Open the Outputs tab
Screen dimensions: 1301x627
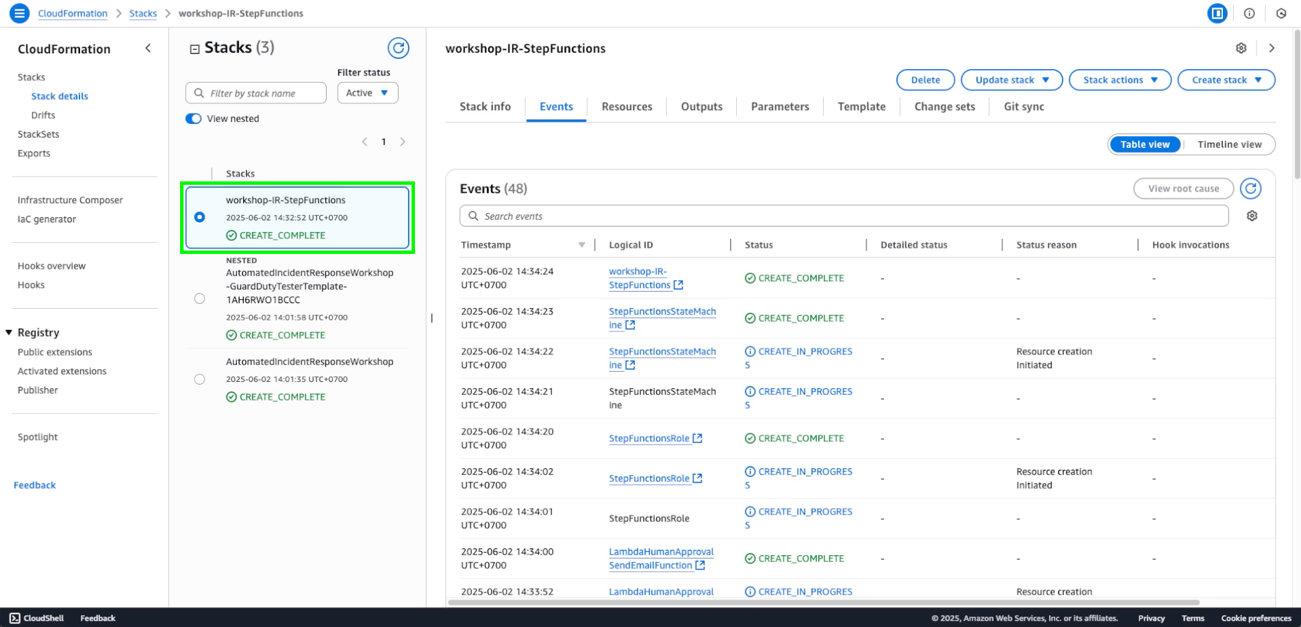point(702,107)
